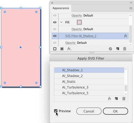The height and width of the screenshot is (123, 134).
Task: Click the Fill label in Appearance panel
Action: point(68,22)
